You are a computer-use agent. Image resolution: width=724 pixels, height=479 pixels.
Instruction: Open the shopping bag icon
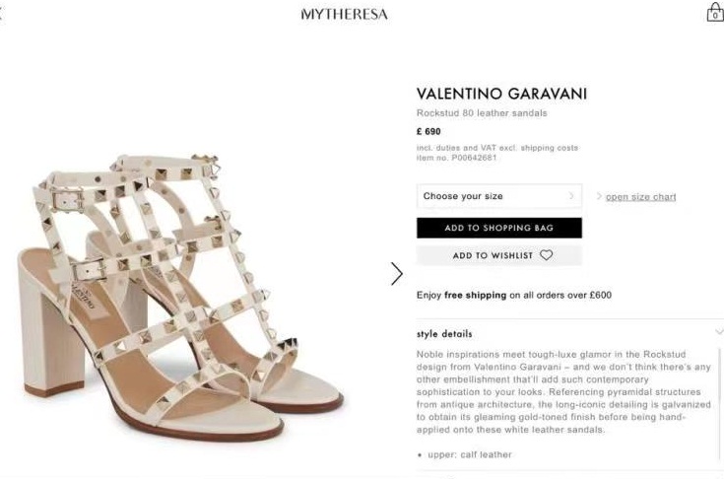(x=715, y=12)
